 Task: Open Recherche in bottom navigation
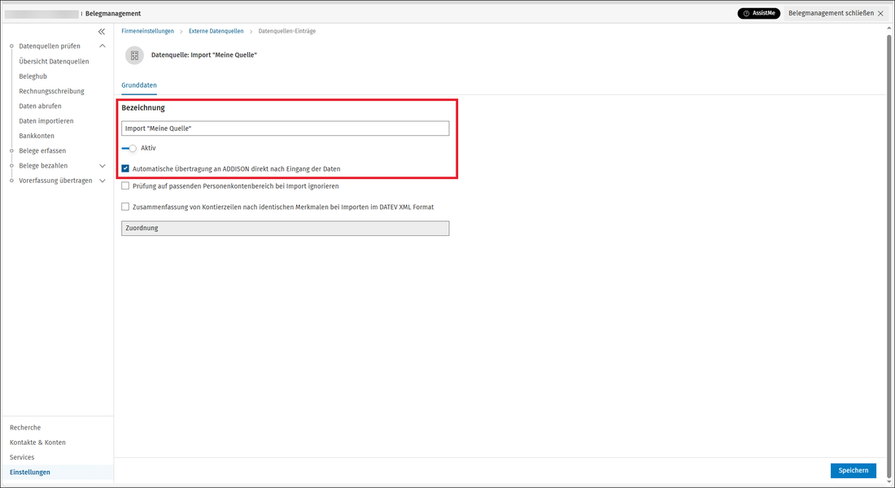tap(25, 428)
